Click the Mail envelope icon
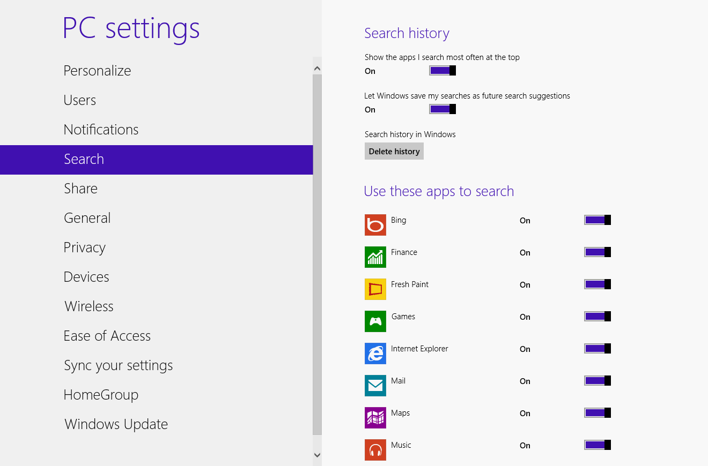The width and height of the screenshot is (708, 466). tap(375, 386)
